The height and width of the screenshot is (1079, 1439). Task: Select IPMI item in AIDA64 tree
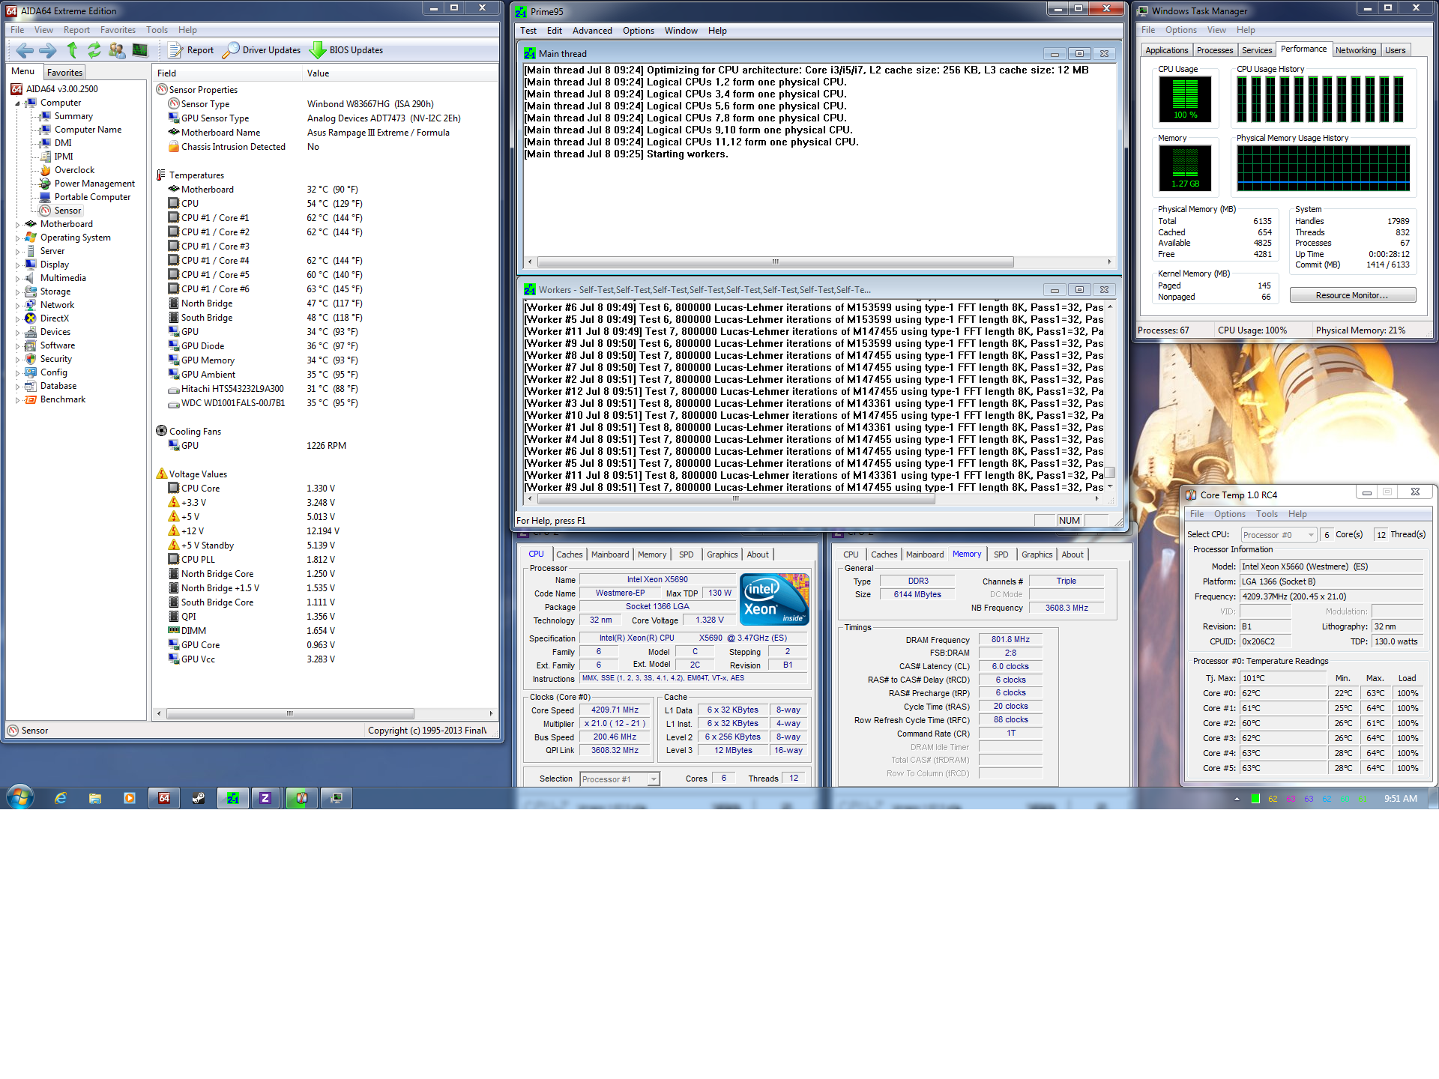(64, 157)
